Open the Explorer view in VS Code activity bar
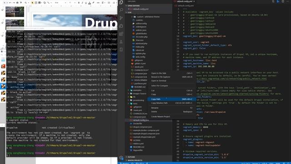 coord(121,2)
